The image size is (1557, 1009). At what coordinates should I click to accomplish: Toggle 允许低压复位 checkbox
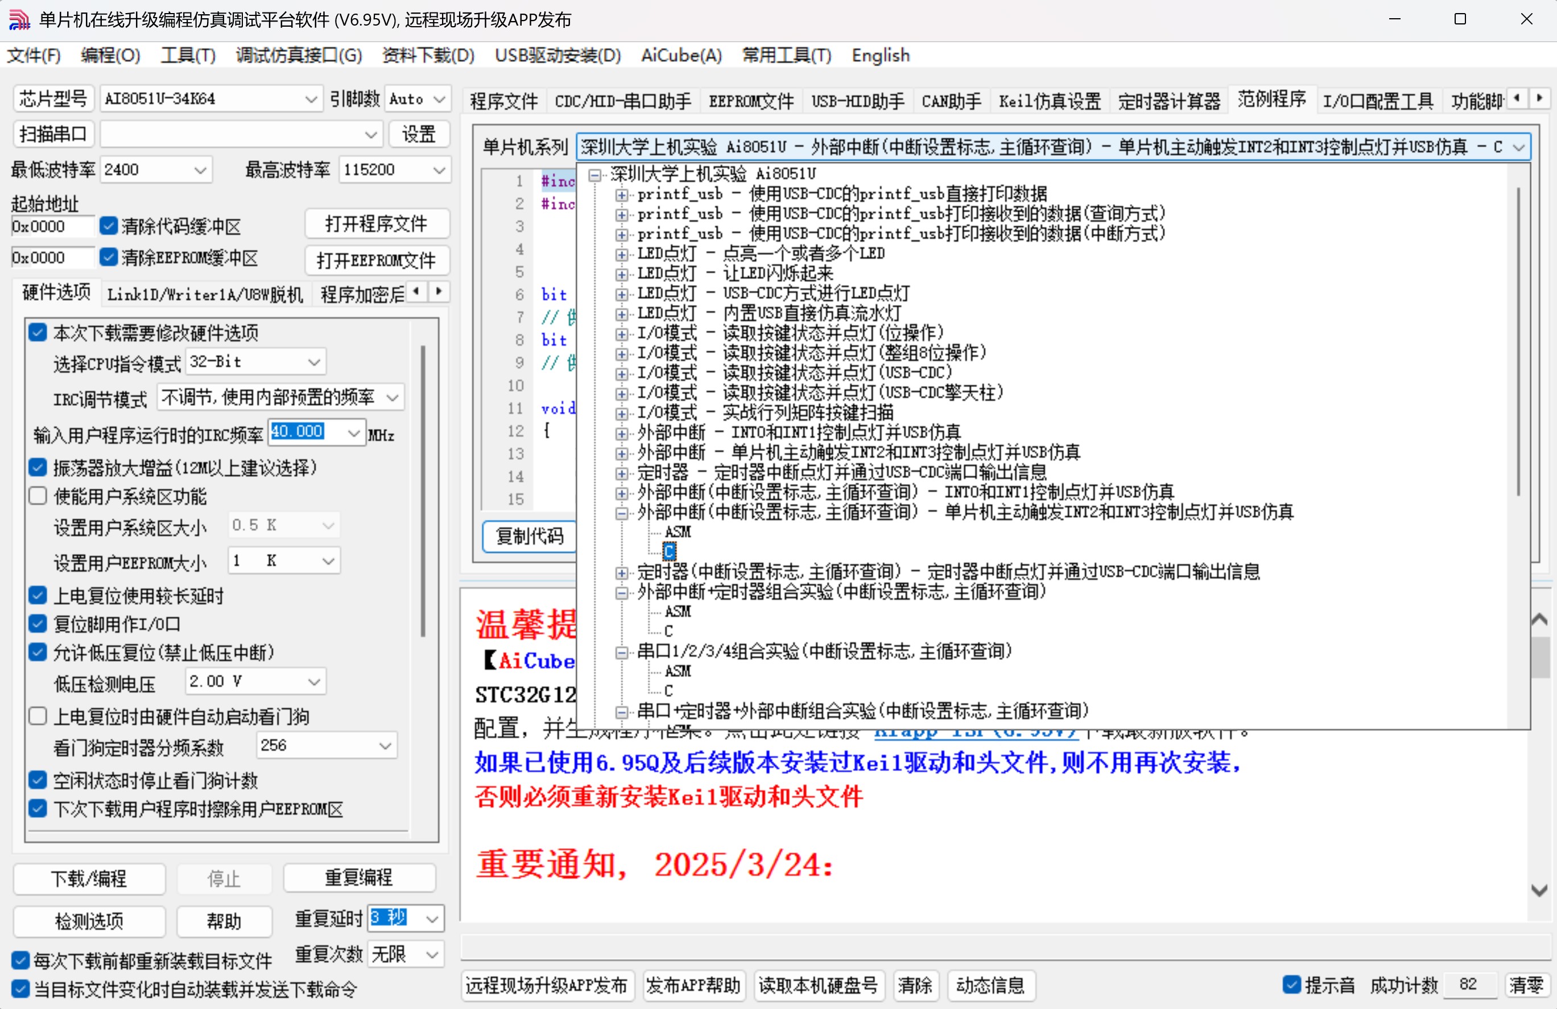(x=38, y=652)
